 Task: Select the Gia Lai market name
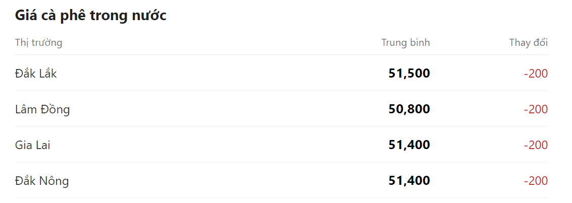33,145
